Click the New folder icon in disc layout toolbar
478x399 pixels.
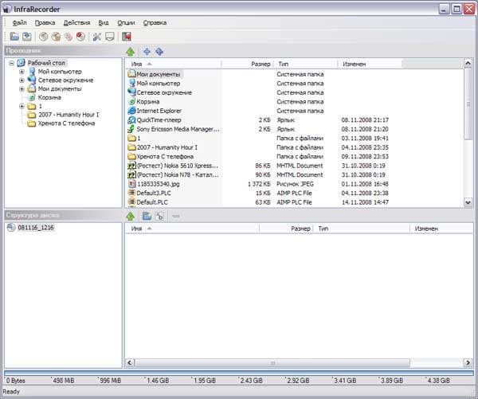(147, 216)
